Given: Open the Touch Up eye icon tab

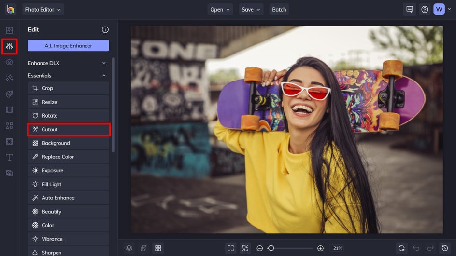Looking at the screenshot, I should [9, 62].
